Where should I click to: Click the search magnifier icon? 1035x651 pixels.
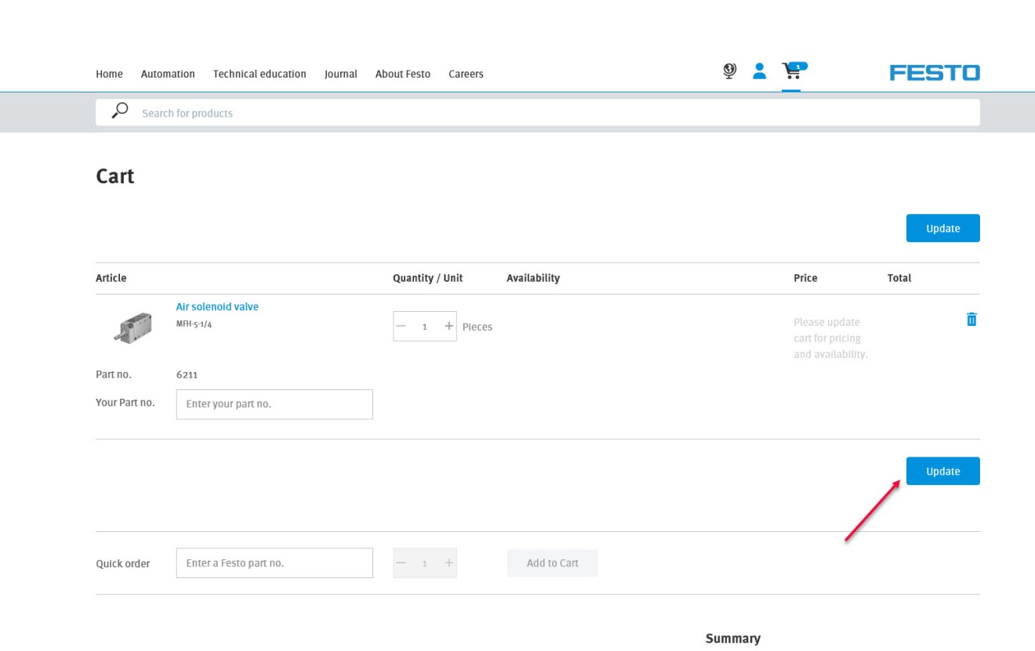119,111
